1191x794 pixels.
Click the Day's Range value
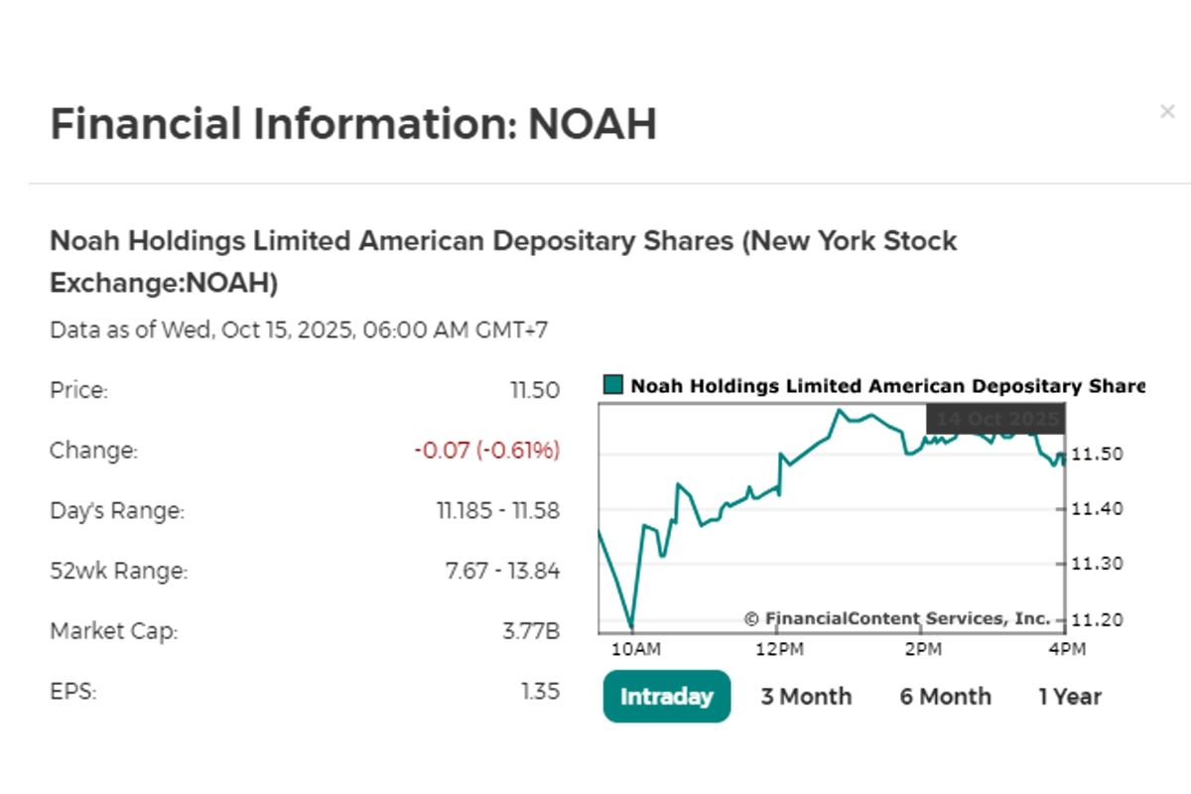point(497,511)
